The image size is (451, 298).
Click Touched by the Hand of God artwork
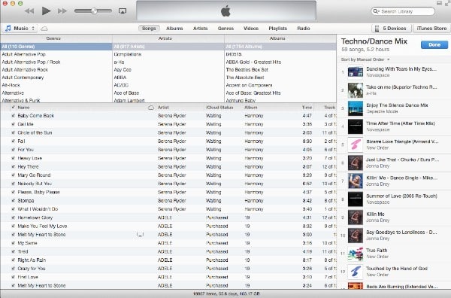pyautogui.click(x=356, y=272)
